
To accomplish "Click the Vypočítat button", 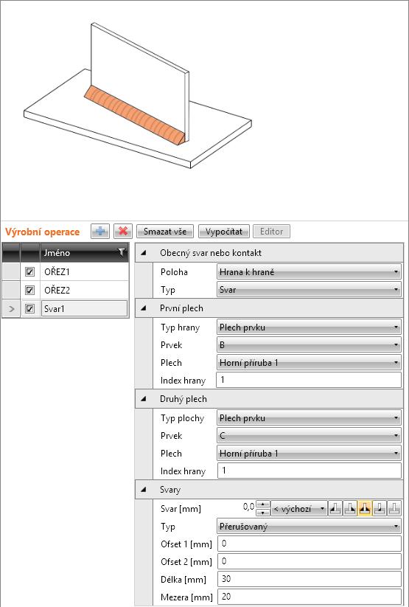I will click(x=223, y=232).
